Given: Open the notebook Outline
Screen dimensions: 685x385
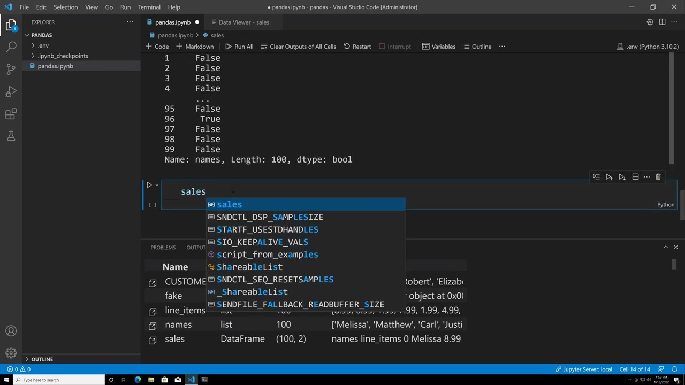Looking at the screenshot, I should click(477, 47).
